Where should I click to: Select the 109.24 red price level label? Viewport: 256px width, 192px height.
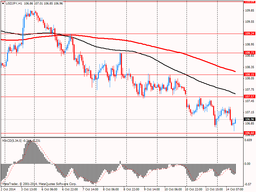click(x=250, y=34)
